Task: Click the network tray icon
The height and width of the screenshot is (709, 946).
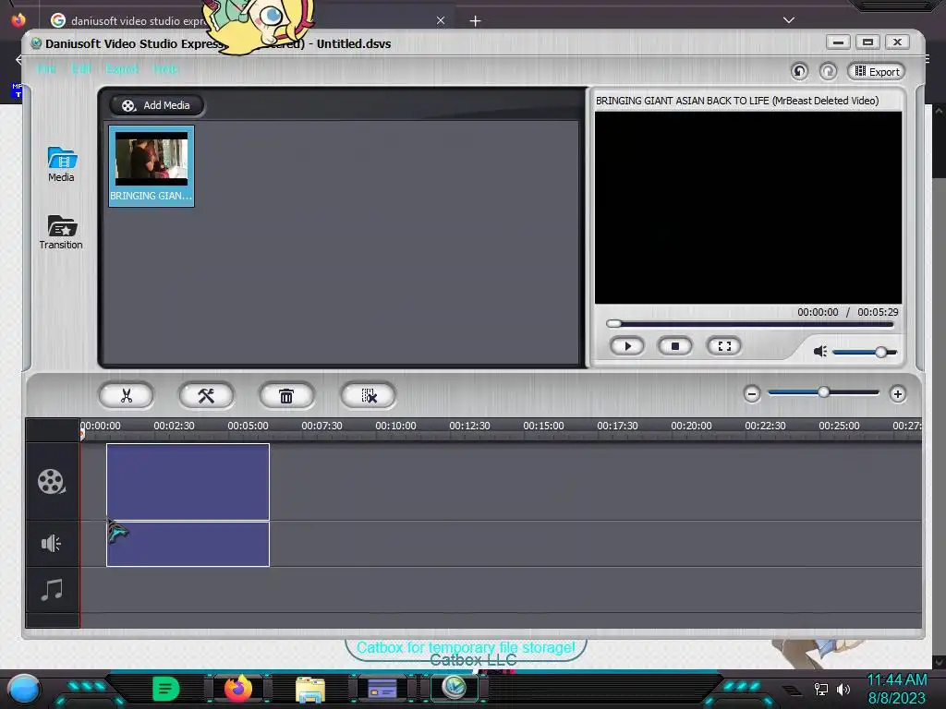Action: pyautogui.click(x=820, y=689)
